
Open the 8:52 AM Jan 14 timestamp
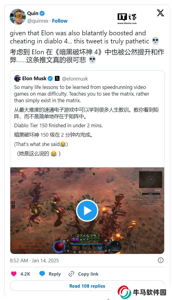[x=34, y=261]
